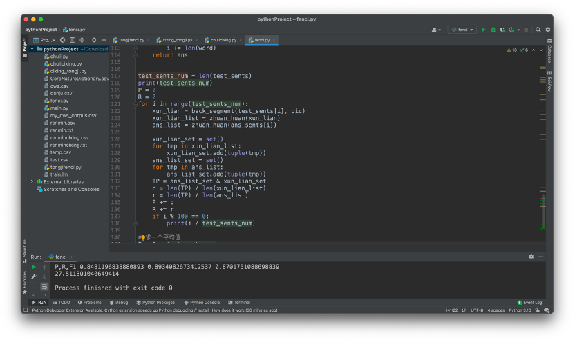Click Expand All in Project panel

click(73, 40)
